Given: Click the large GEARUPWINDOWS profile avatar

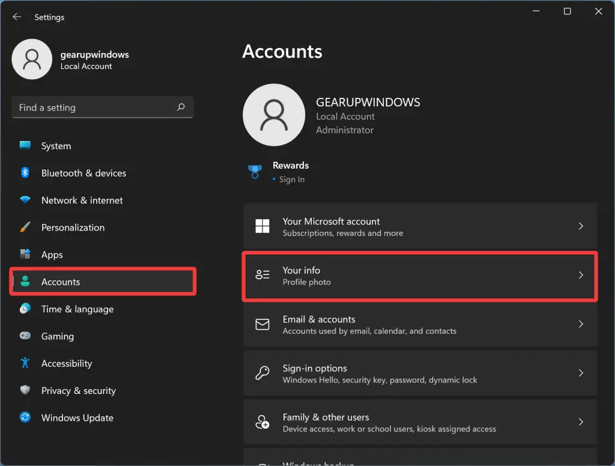Looking at the screenshot, I should click(274, 115).
